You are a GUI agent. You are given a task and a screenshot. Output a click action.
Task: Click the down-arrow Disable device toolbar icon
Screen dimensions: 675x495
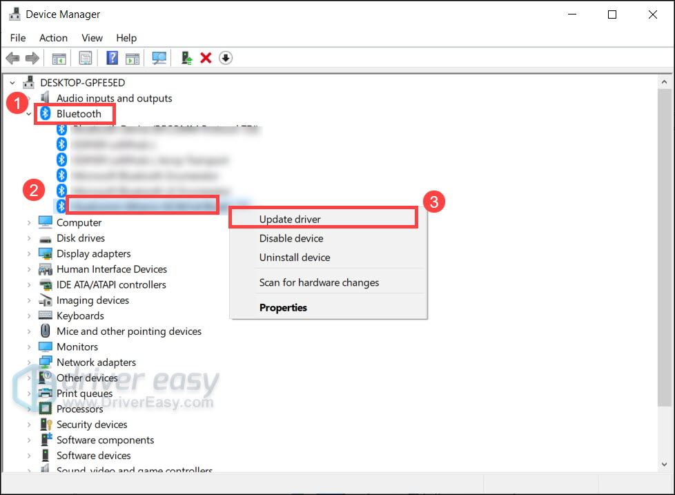point(225,59)
